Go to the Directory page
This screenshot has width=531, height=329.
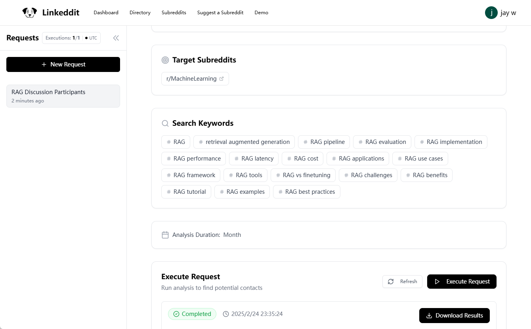140,13
